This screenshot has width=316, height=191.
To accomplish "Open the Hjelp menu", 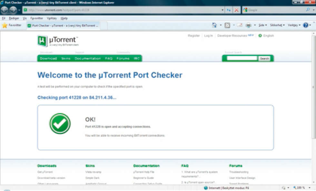I will click(64, 18).
